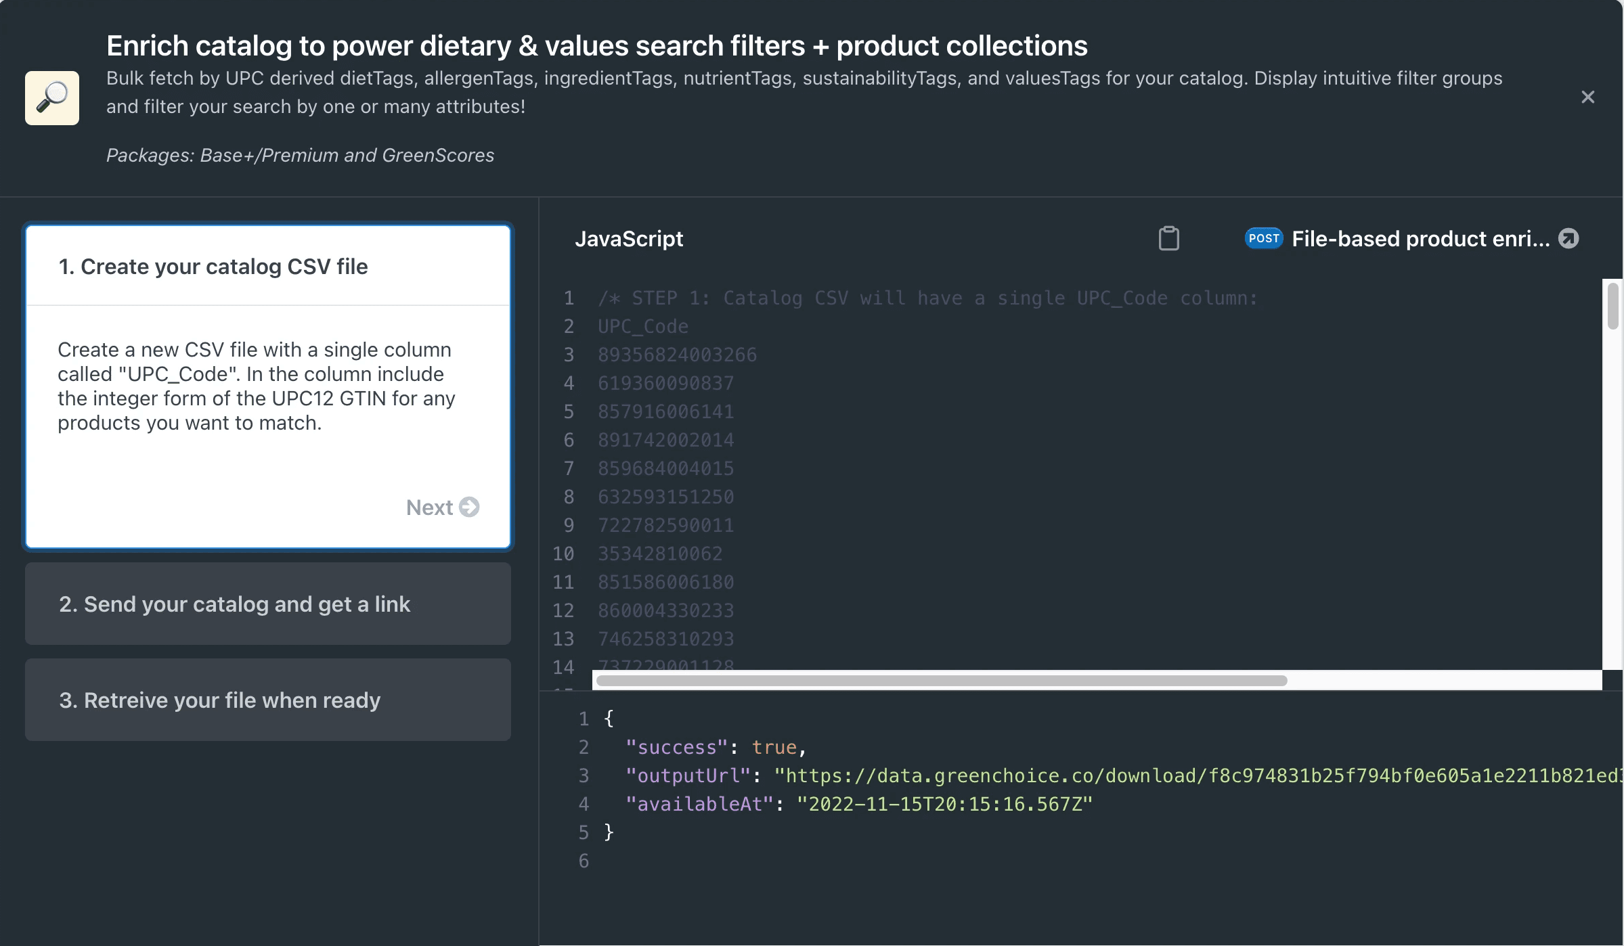The height and width of the screenshot is (946, 1624).
Task: Open endpoint via the arrow circle icon
Action: click(x=1568, y=239)
